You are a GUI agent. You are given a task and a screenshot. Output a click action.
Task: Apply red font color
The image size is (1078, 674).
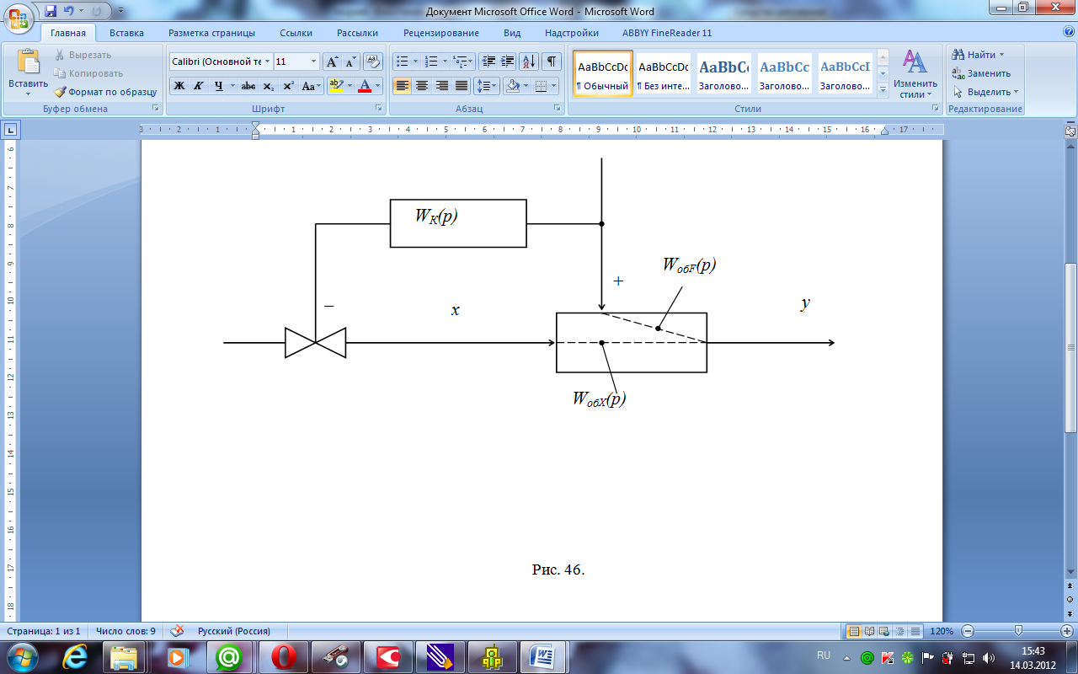pyautogui.click(x=365, y=86)
